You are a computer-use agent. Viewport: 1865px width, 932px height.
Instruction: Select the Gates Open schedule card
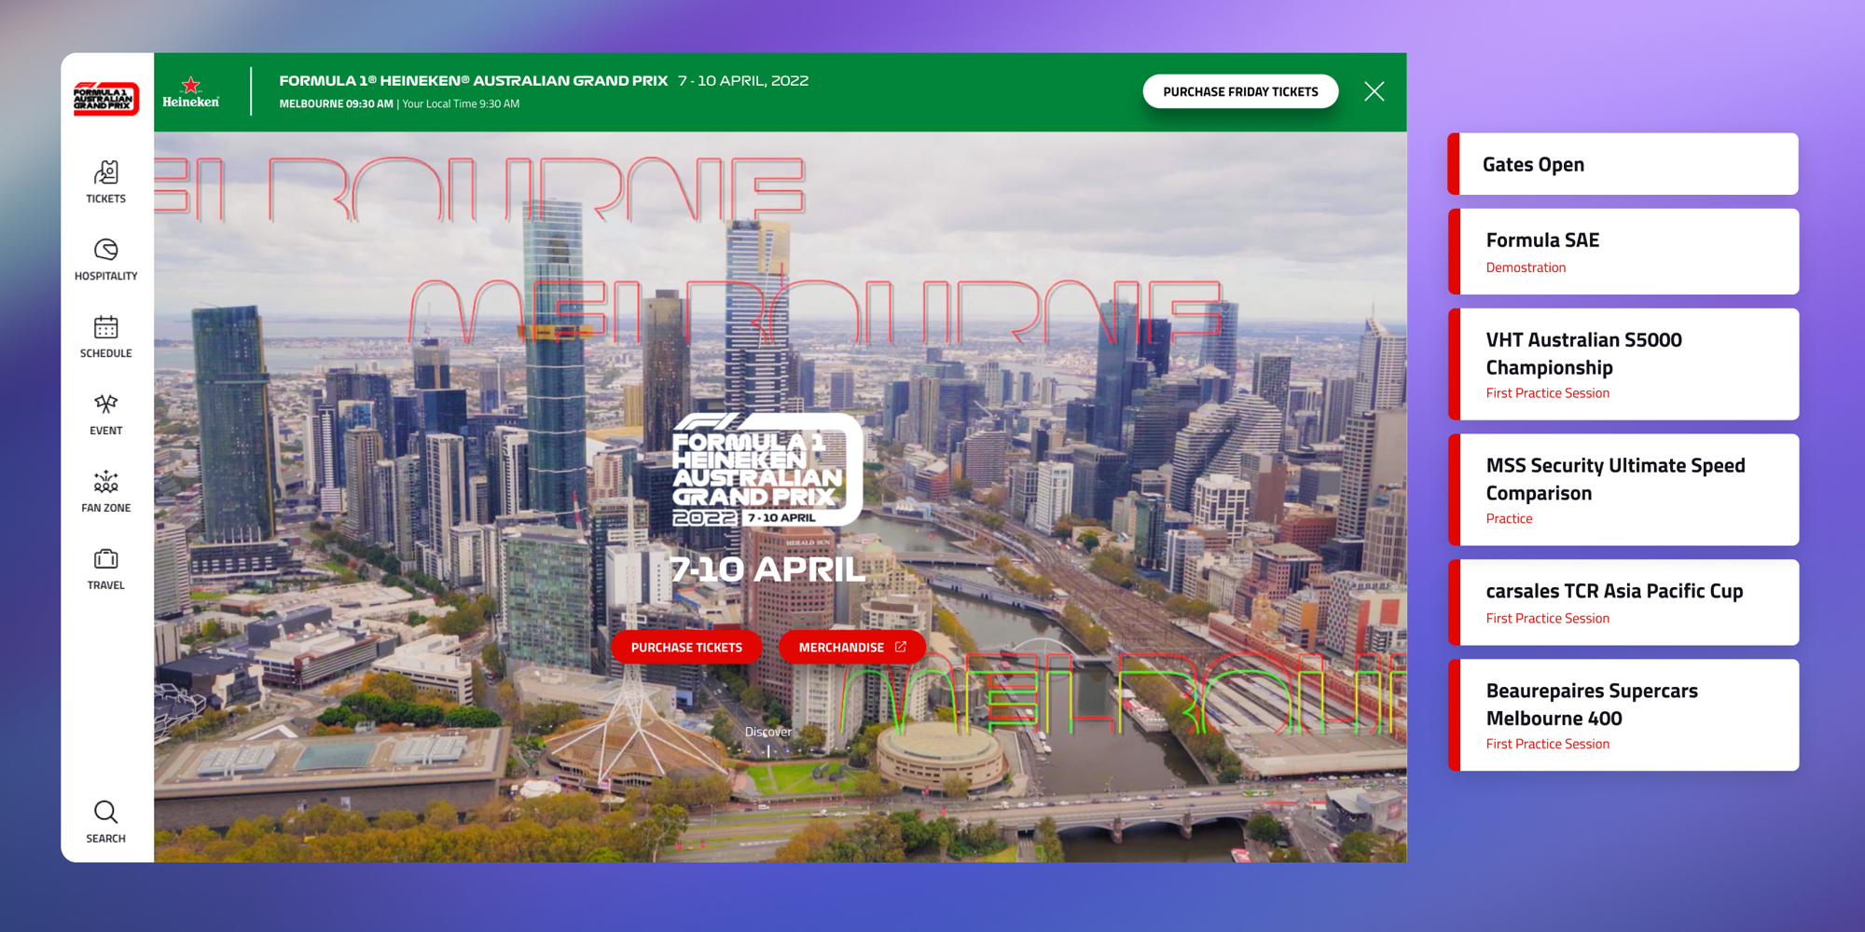click(1623, 164)
